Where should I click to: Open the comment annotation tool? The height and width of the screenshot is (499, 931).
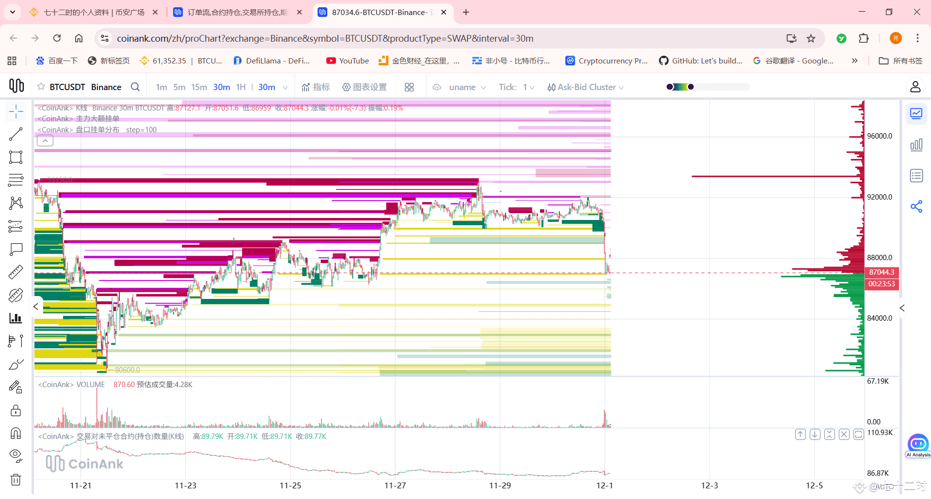click(16, 249)
